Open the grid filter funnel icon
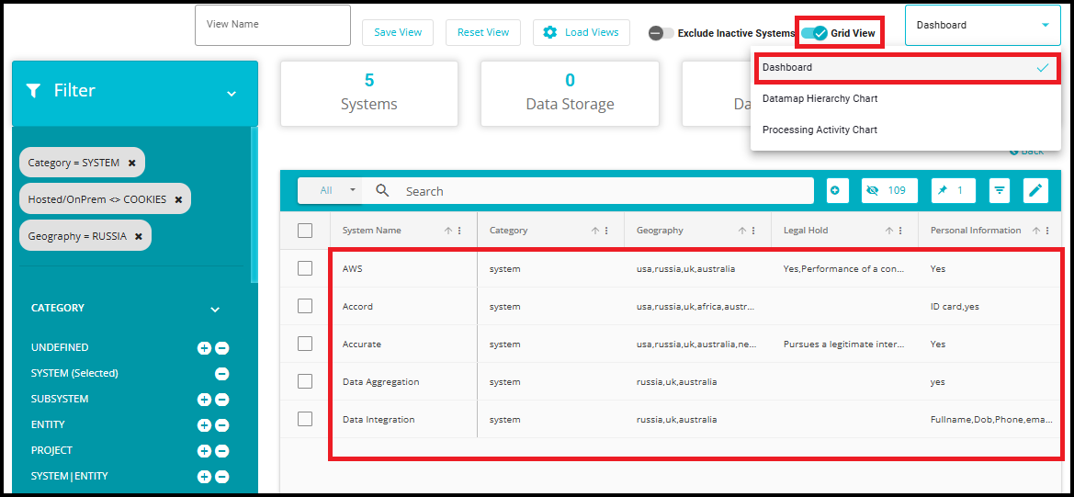The width and height of the screenshot is (1074, 497). [x=1000, y=190]
